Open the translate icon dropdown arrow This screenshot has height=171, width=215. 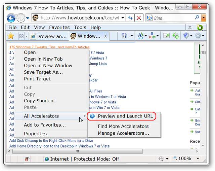pyautogui.click(x=158, y=36)
